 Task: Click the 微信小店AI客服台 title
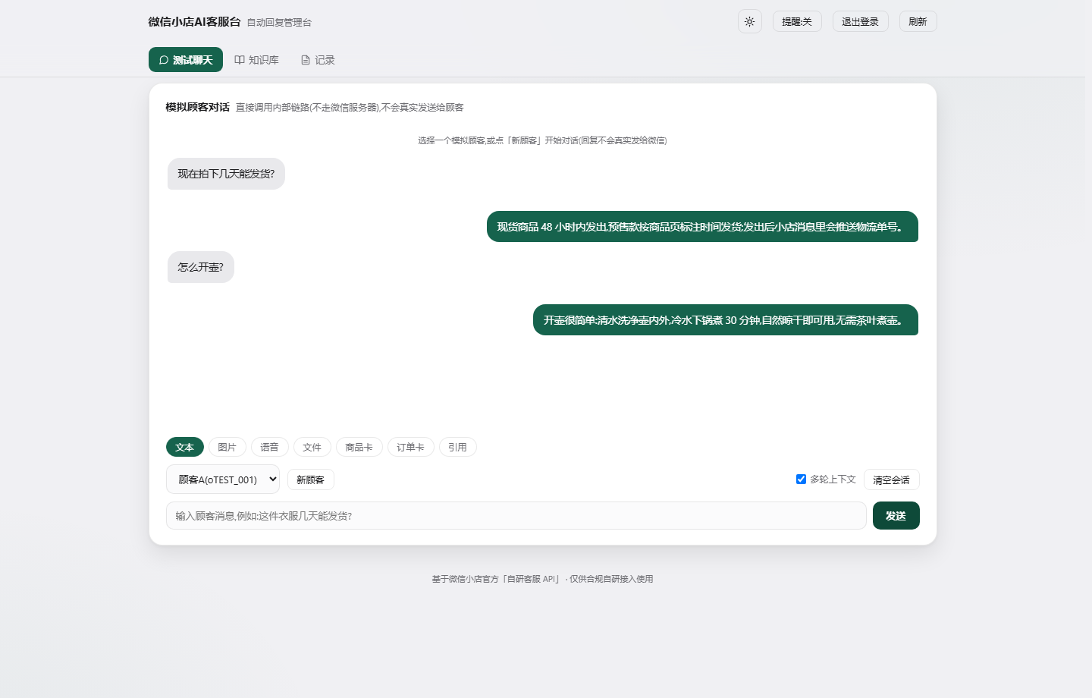[194, 21]
